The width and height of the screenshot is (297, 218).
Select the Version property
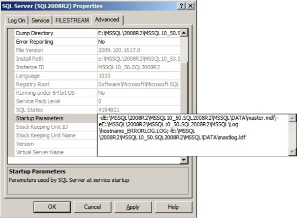(x=56, y=144)
